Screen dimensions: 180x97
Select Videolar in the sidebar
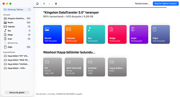(17, 27)
